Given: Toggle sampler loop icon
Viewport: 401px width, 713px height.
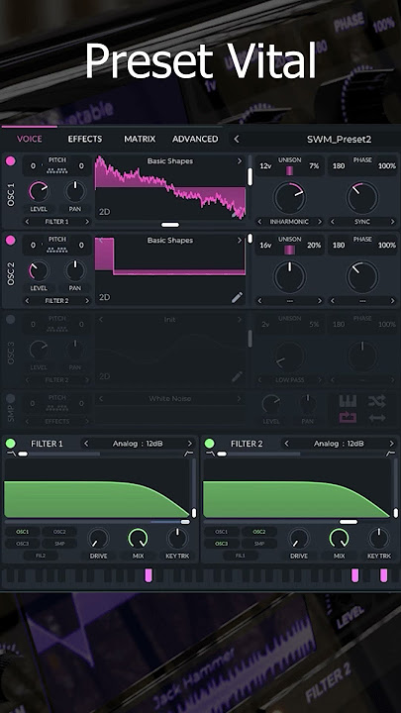Looking at the screenshot, I should (x=348, y=418).
